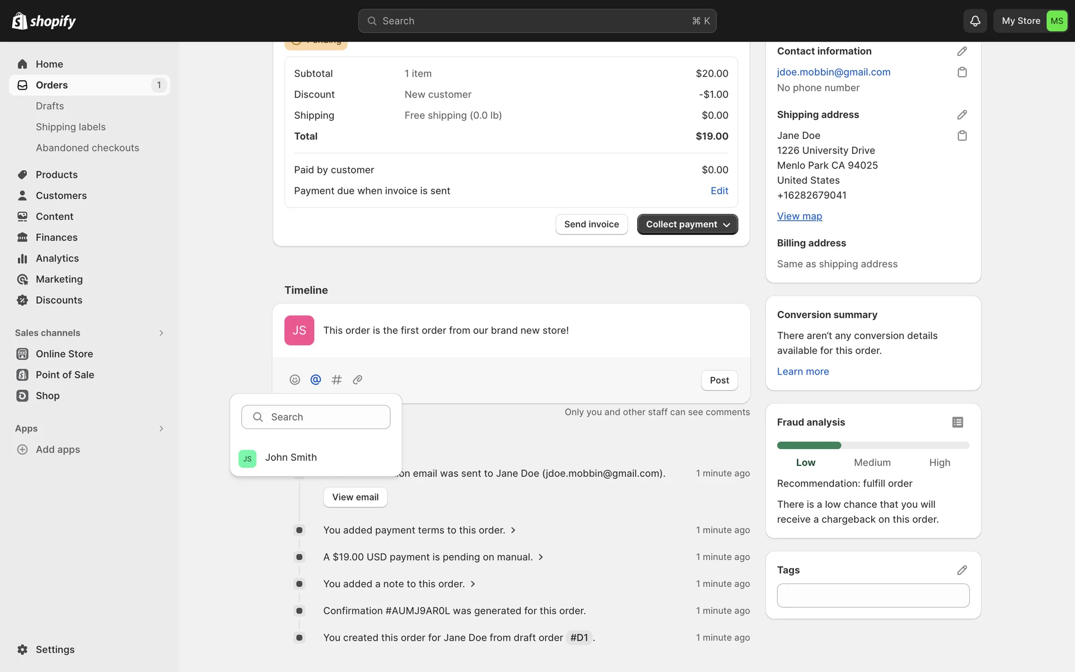Select John Smith from mention list
Screen dimensions: 1075x672
(x=291, y=458)
